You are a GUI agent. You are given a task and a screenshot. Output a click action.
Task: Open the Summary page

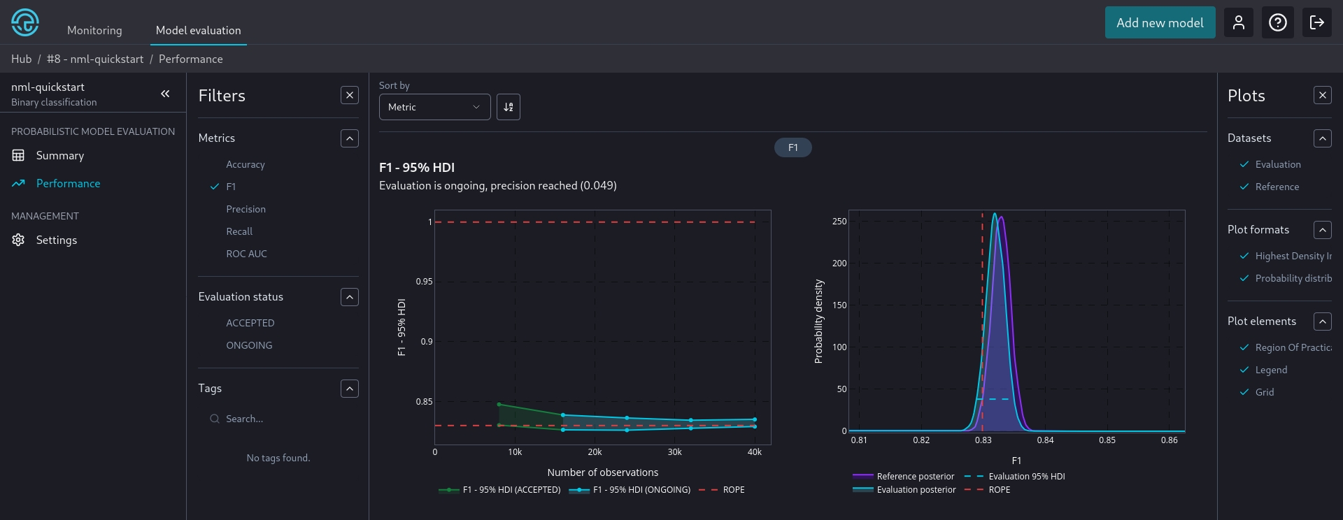(x=59, y=155)
